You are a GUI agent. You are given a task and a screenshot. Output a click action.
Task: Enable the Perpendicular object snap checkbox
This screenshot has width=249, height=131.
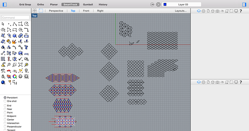(5, 126)
